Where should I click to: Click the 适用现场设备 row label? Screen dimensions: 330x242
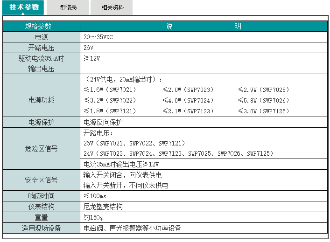pos(42,228)
